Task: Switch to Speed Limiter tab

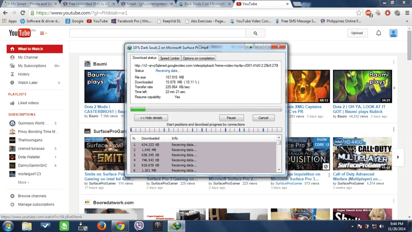Action: [170, 59]
